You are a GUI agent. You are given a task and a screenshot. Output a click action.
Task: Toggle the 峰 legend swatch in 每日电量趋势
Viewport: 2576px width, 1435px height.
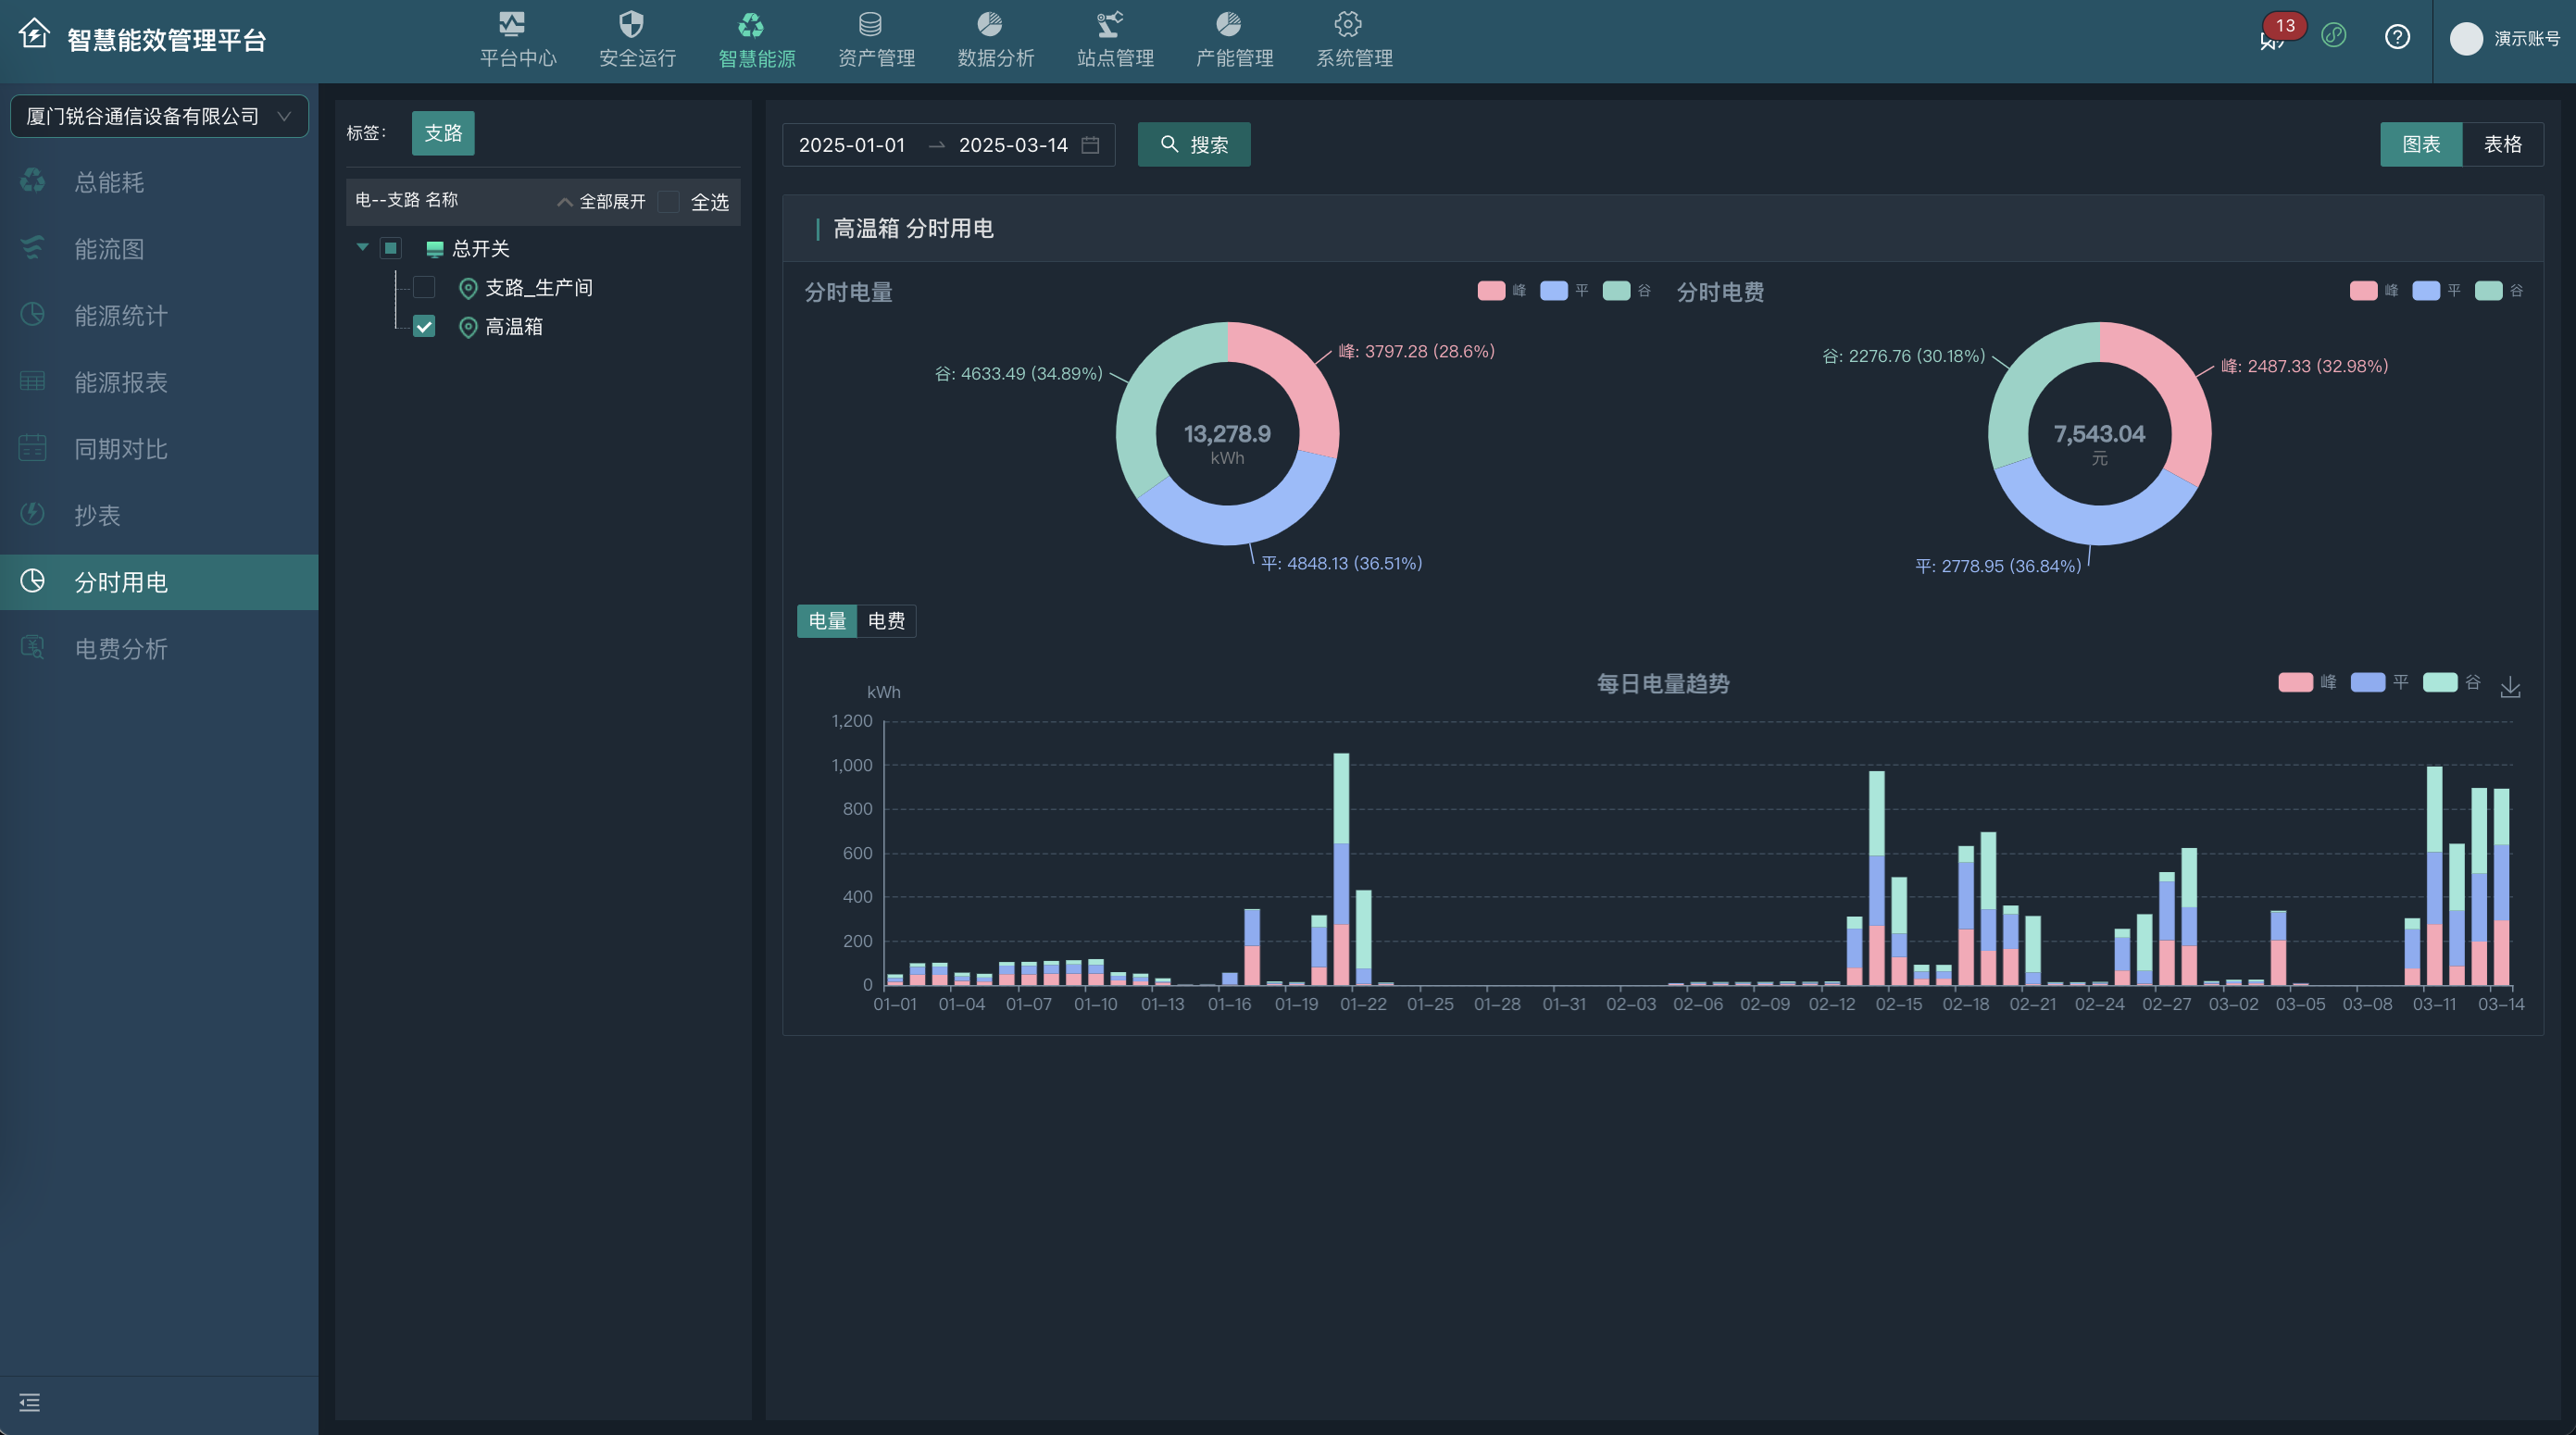click(x=2295, y=682)
